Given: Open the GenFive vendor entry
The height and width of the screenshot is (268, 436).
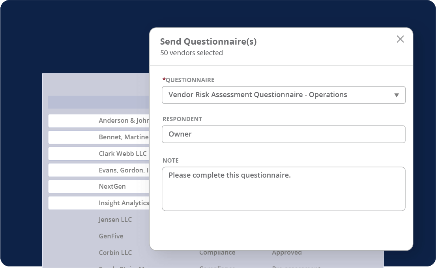Looking at the screenshot, I should point(111,236).
